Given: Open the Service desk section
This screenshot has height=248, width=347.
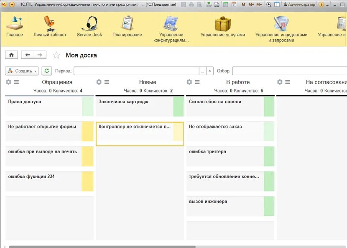Looking at the screenshot, I should [89, 27].
